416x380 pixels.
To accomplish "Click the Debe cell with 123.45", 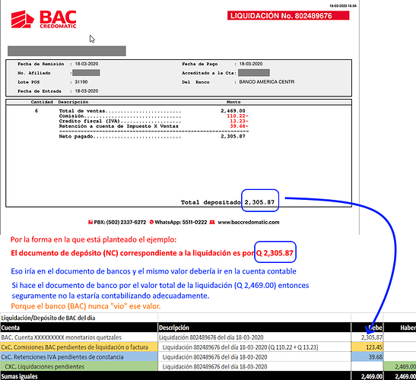I will 367,347.
